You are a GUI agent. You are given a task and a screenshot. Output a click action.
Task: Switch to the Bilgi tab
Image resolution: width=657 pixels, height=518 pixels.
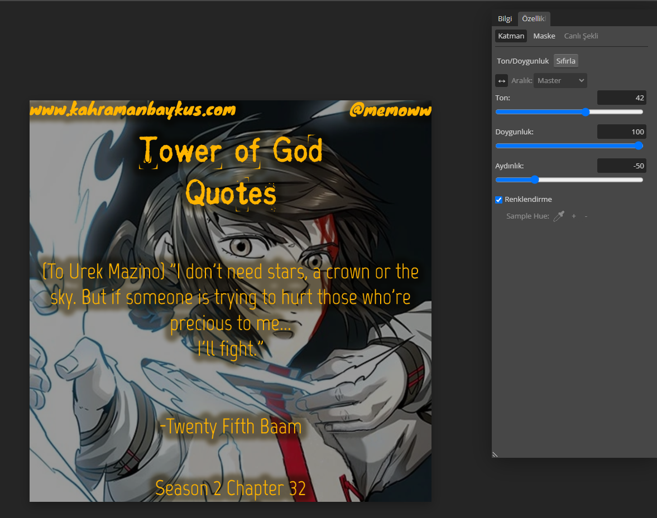(505, 19)
